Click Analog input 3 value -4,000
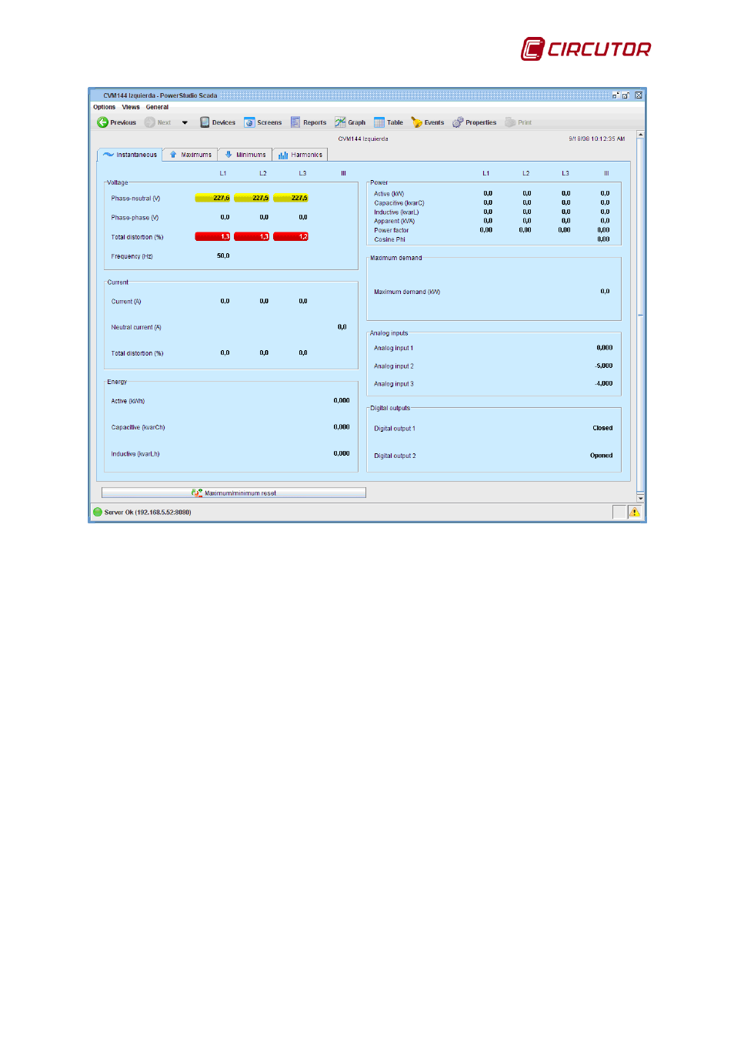The height and width of the screenshot is (1039, 734). pos(604,383)
